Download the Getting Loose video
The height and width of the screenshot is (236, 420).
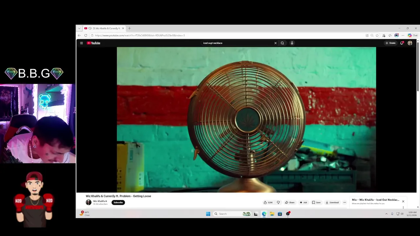point(332,202)
